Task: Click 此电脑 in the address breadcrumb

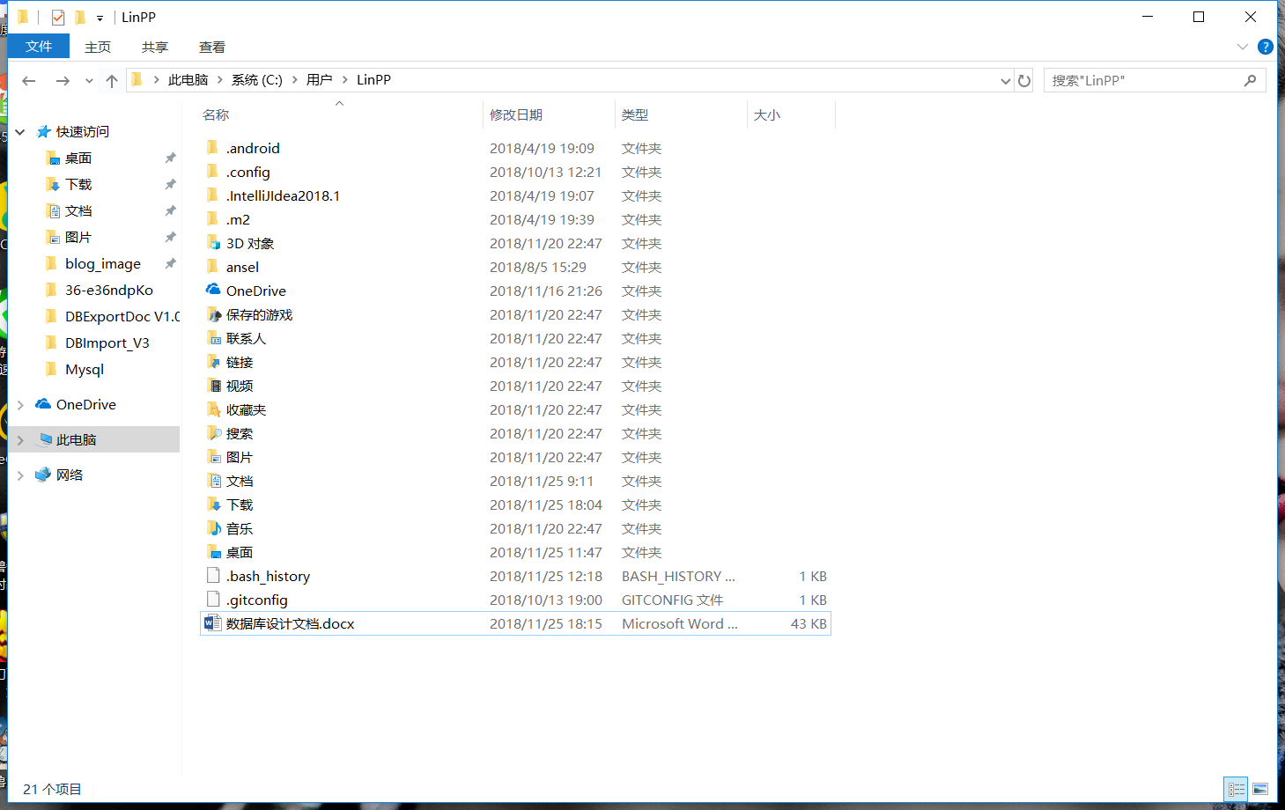Action: 188,80
